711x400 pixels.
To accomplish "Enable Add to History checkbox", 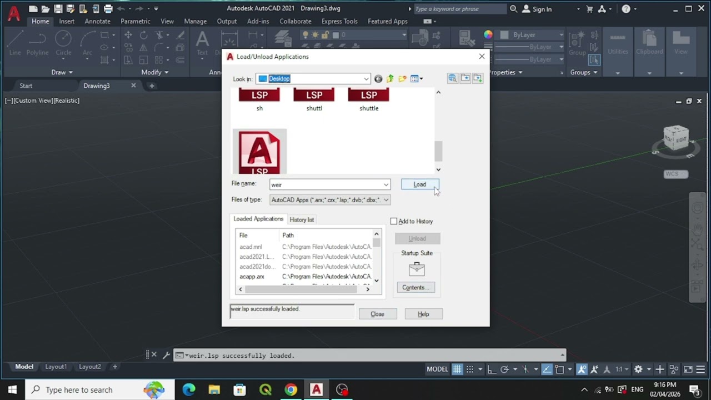I will pyautogui.click(x=394, y=221).
